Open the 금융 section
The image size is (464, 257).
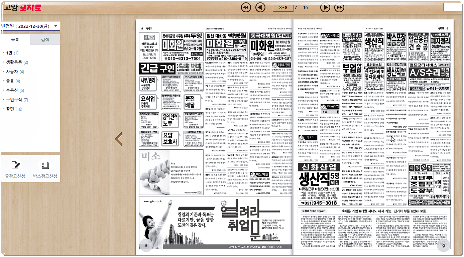click(x=13, y=81)
